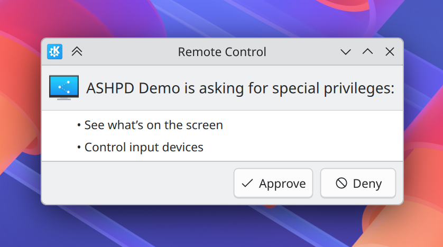Close the Remote Control dialog

point(390,51)
